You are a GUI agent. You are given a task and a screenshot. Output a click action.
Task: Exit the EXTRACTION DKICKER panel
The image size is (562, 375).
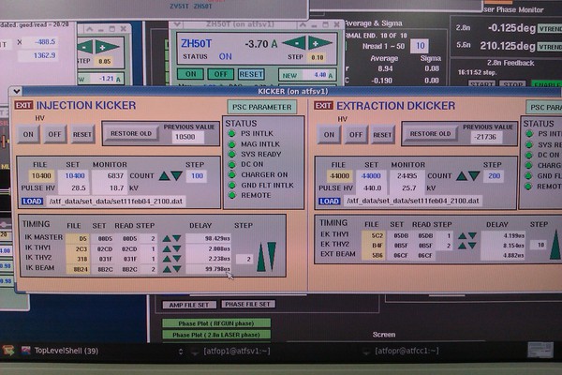point(323,106)
